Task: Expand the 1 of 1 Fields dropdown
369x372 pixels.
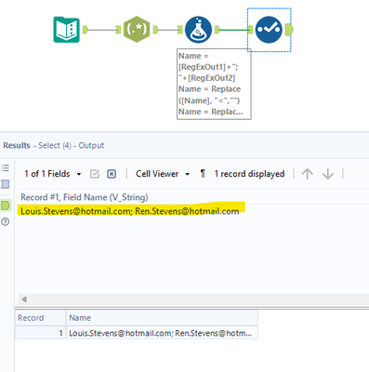Action: point(53,174)
